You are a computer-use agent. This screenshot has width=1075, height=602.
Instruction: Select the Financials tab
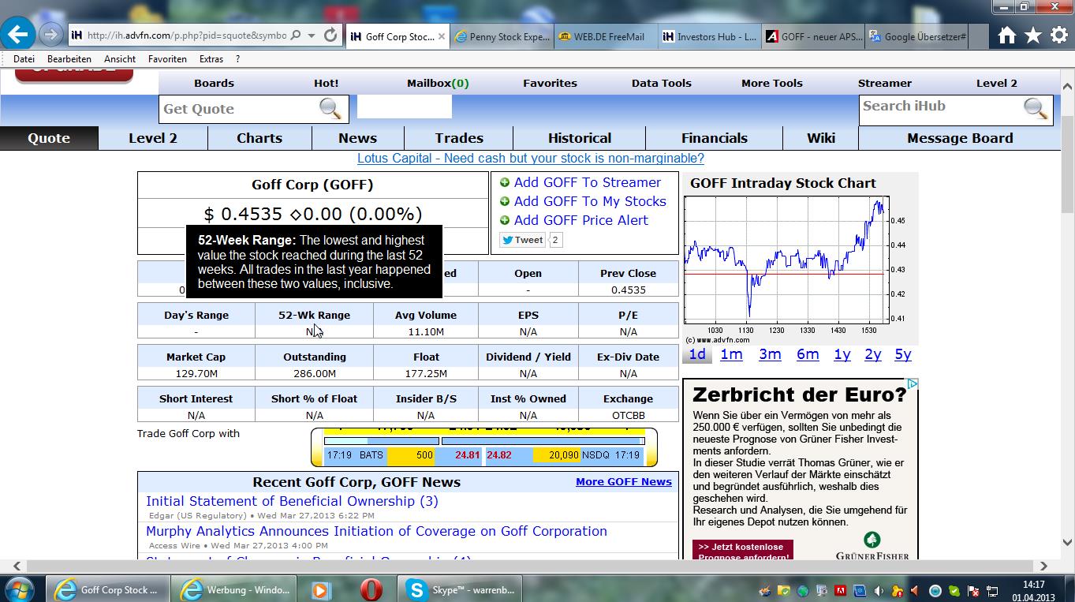[x=715, y=138]
